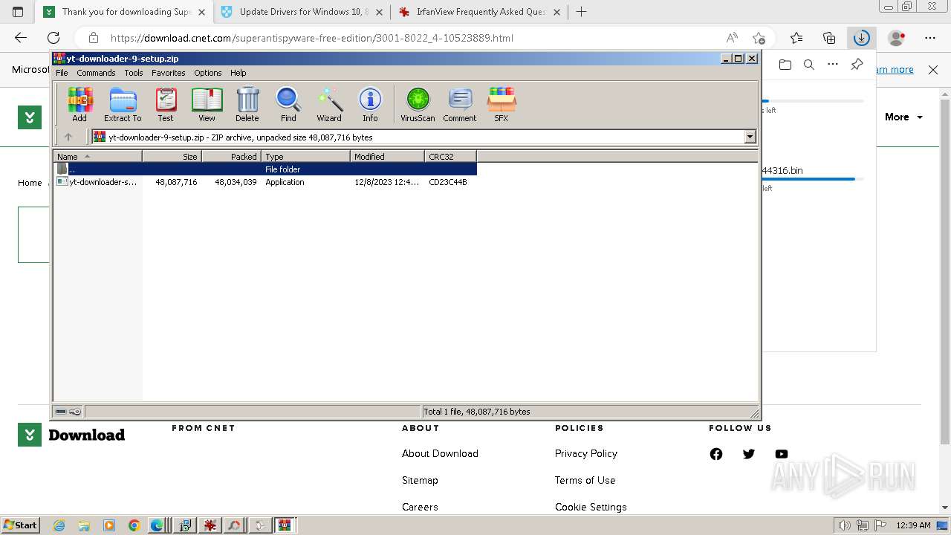Open the Terms of Use link

click(585, 480)
